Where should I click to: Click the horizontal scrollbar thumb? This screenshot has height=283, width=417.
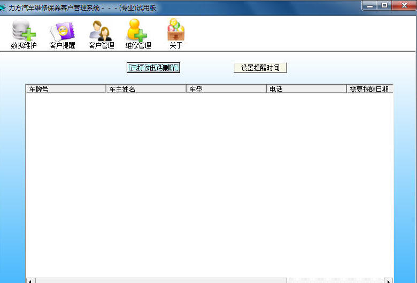(x=160, y=280)
